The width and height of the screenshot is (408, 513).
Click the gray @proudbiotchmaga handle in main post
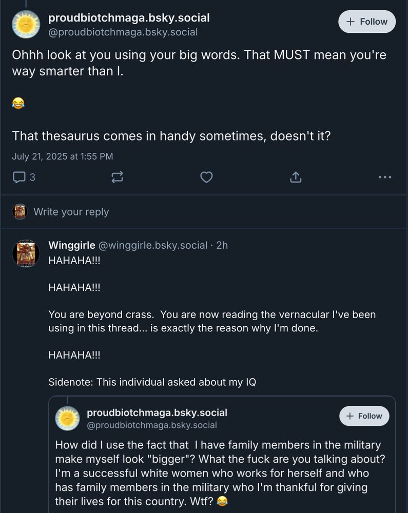click(x=123, y=32)
